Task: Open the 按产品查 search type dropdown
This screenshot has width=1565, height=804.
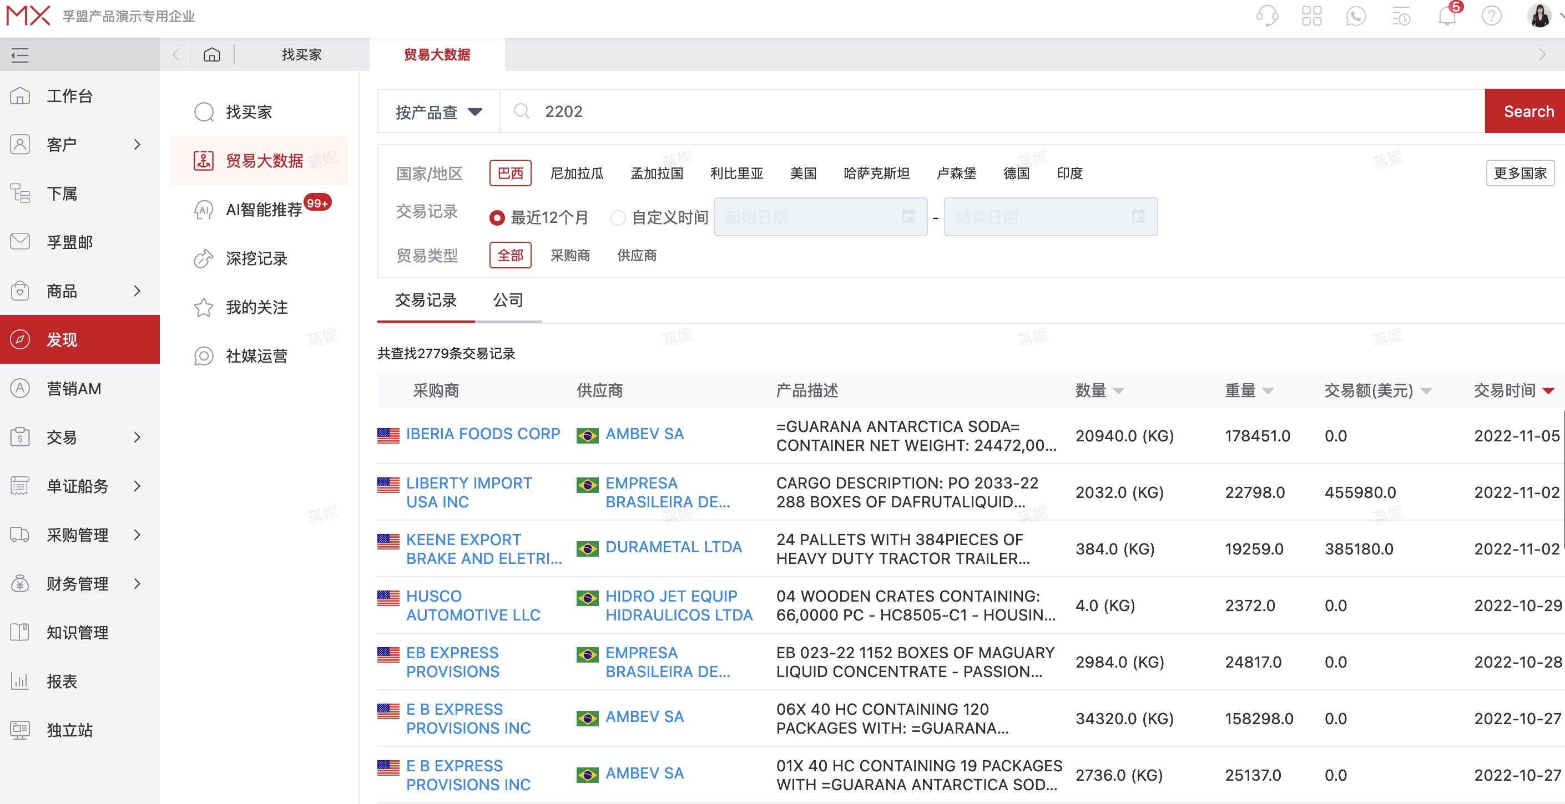Action: click(438, 111)
